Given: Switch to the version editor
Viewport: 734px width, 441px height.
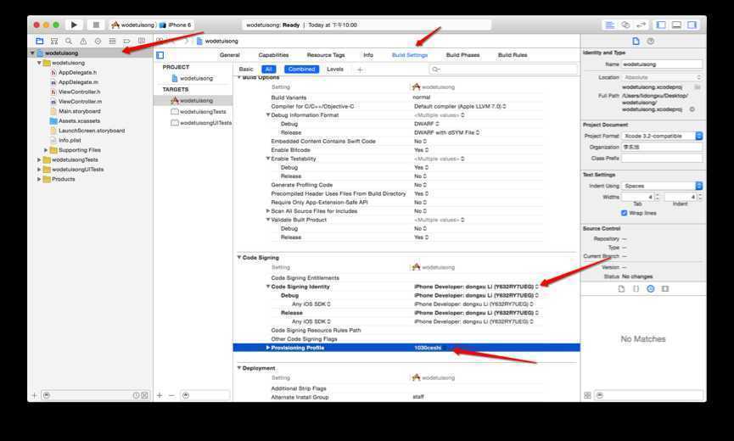Looking at the screenshot, I should (x=641, y=25).
